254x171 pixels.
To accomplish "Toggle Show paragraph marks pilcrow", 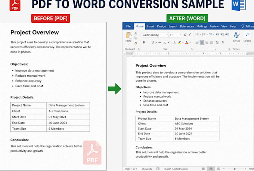I will click(223, 42).
